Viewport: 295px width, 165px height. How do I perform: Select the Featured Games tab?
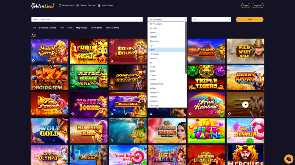pyautogui.click(x=48, y=28)
